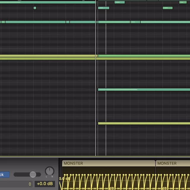Open the popup menu arrows beside +0.0 dB
Image resolution: width=190 pixels, height=190 pixels.
pyautogui.click(x=30, y=184)
